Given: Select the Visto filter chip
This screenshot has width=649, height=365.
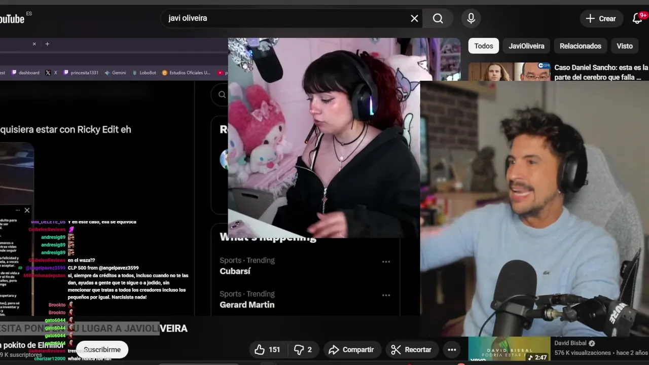Looking at the screenshot, I should (x=625, y=46).
